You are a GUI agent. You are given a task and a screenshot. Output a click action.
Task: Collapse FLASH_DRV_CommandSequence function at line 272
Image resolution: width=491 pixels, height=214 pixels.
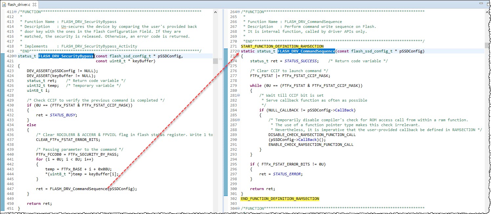239,51
